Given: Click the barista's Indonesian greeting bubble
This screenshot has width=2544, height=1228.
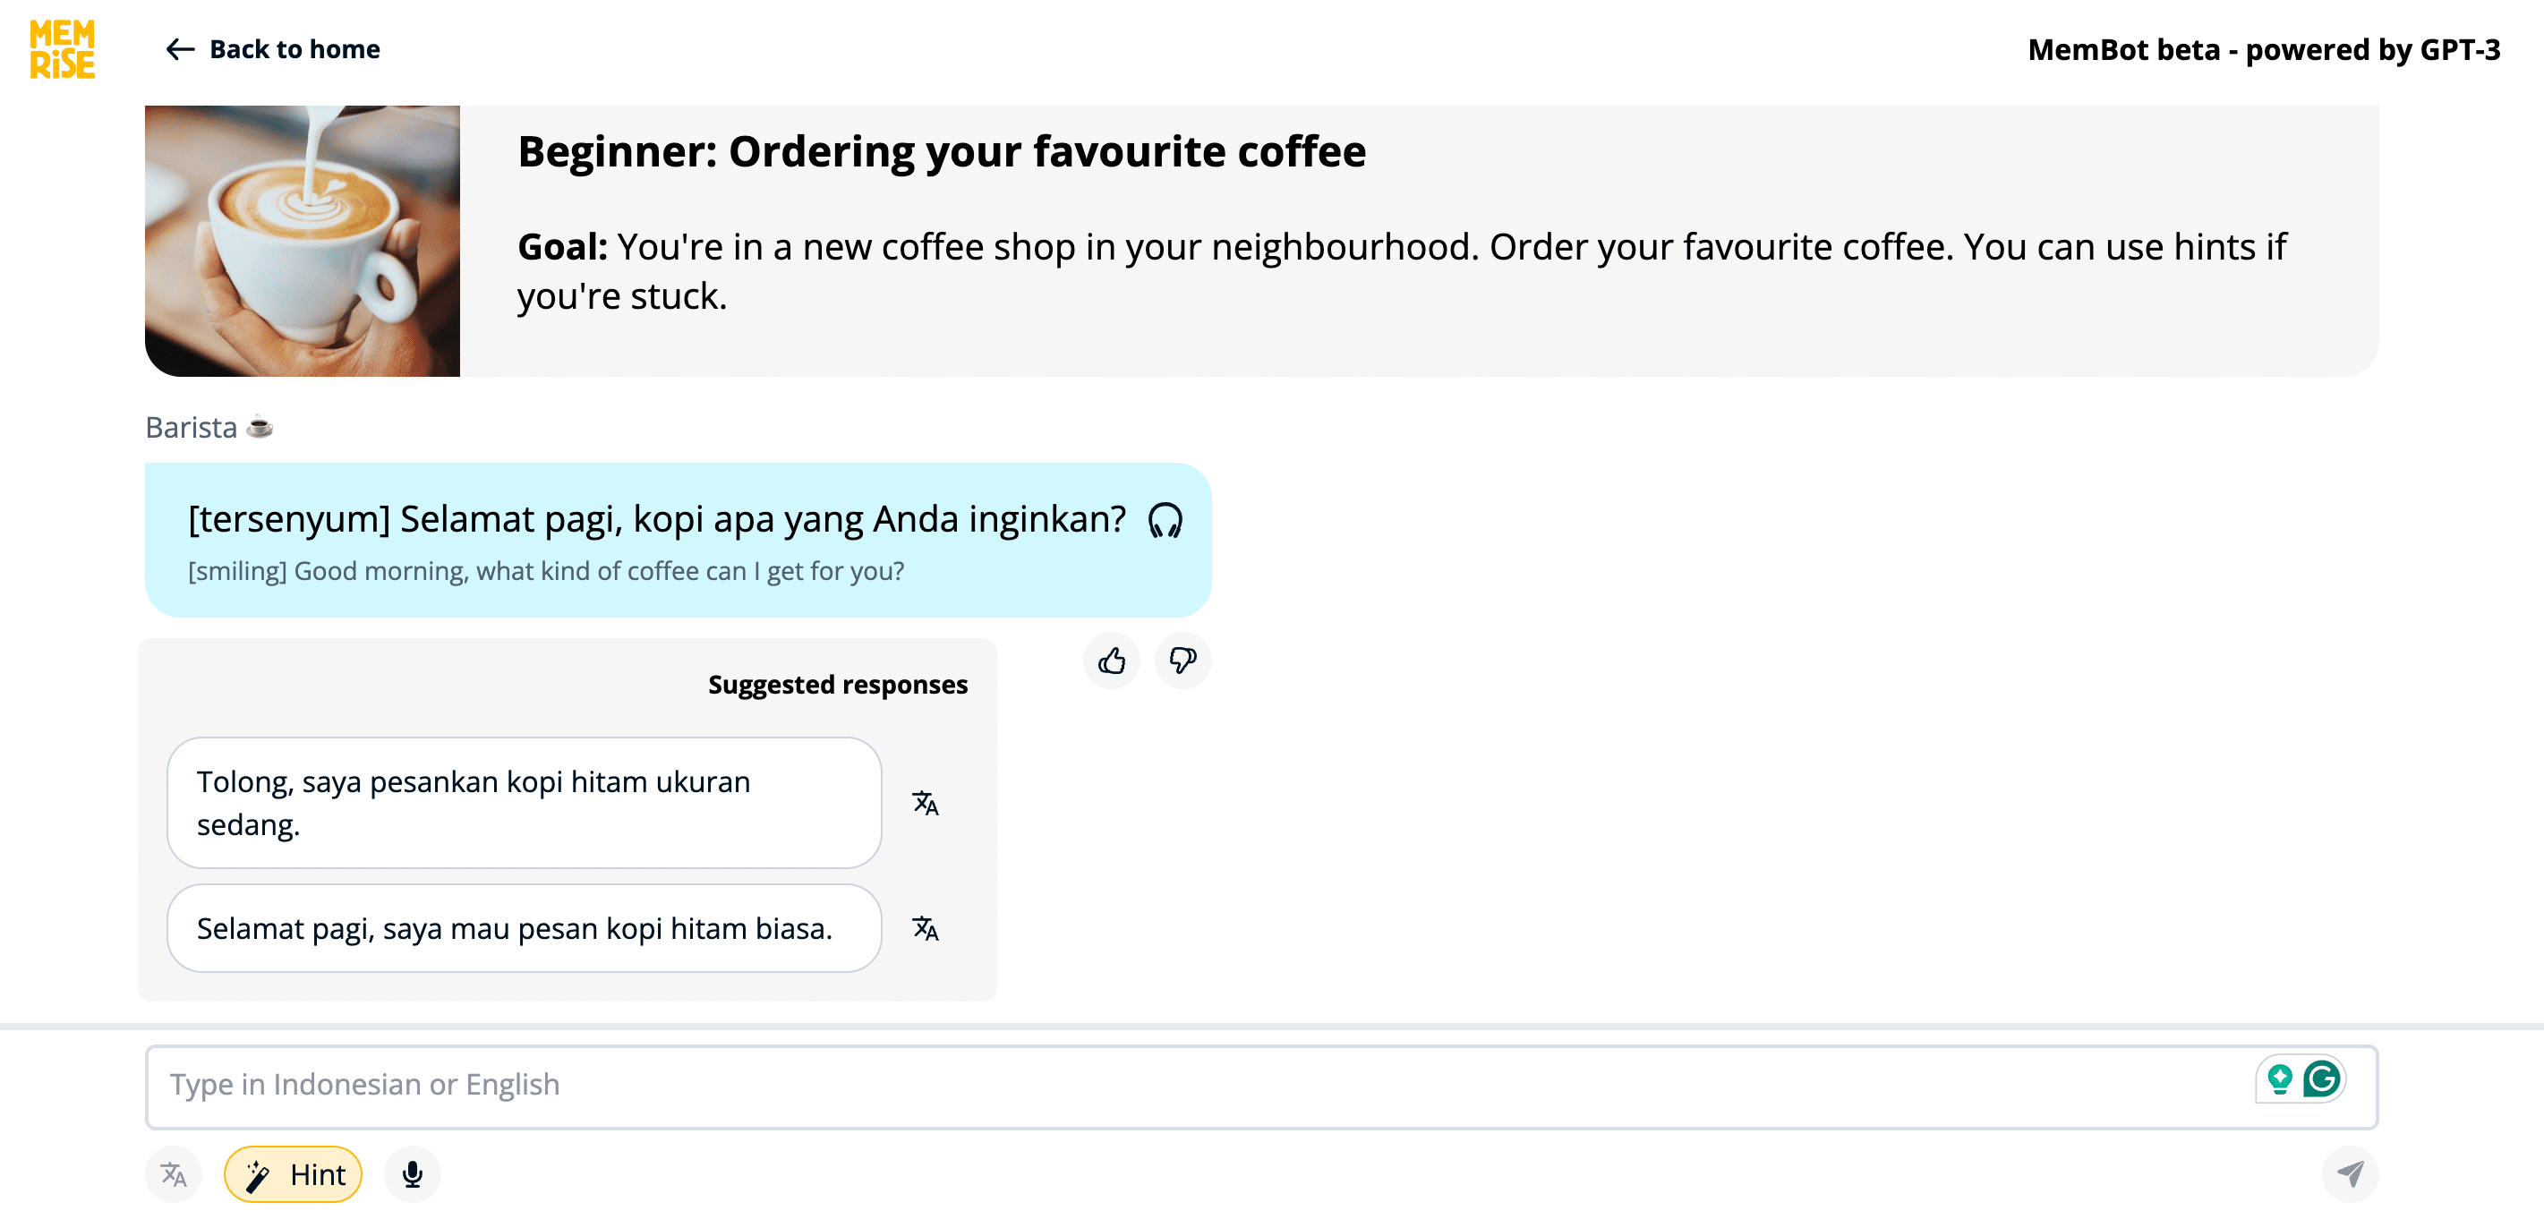Looking at the screenshot, I should click(656, 520).
